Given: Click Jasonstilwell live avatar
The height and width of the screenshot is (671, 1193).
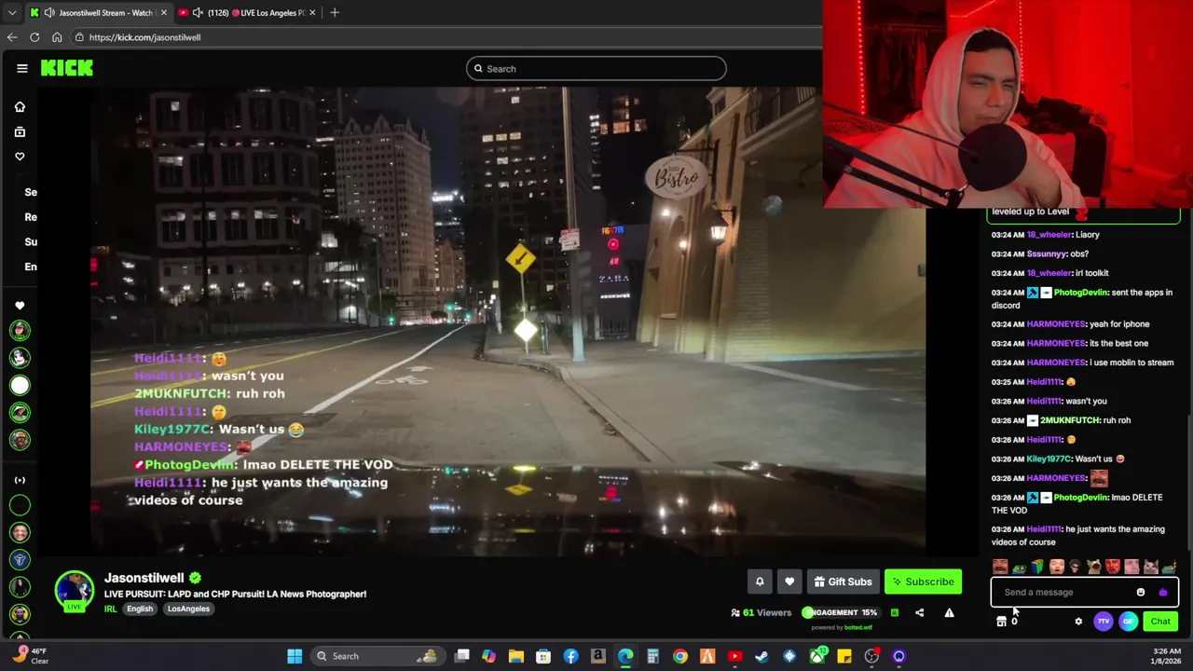Looking at the screenshot, I should (74, 591).
